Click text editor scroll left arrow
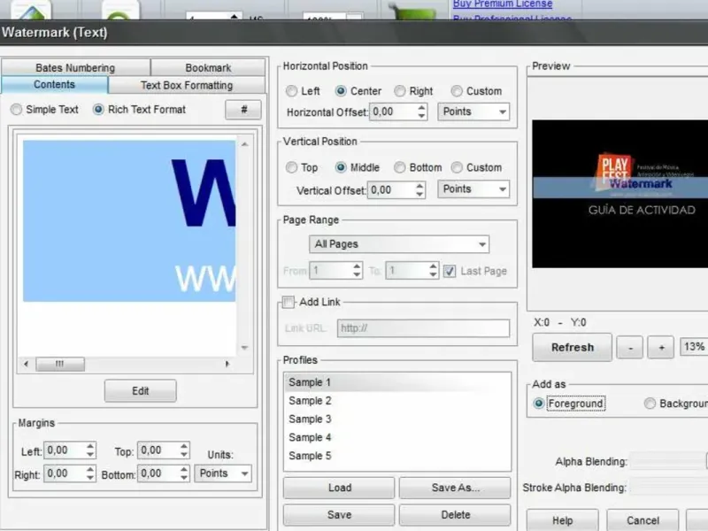 [x=26, y=364]
